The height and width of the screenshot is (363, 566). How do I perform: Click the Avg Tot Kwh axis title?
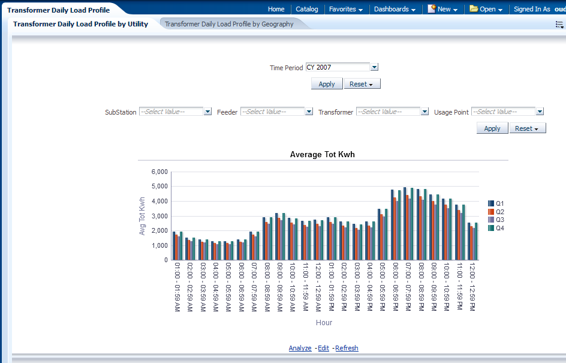click(142, 216)
